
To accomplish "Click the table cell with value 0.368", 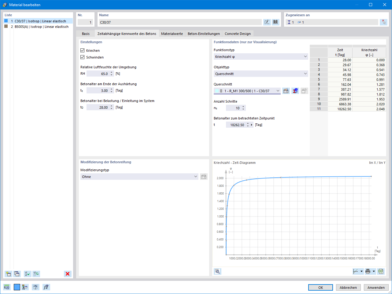I will coord(369,65).
